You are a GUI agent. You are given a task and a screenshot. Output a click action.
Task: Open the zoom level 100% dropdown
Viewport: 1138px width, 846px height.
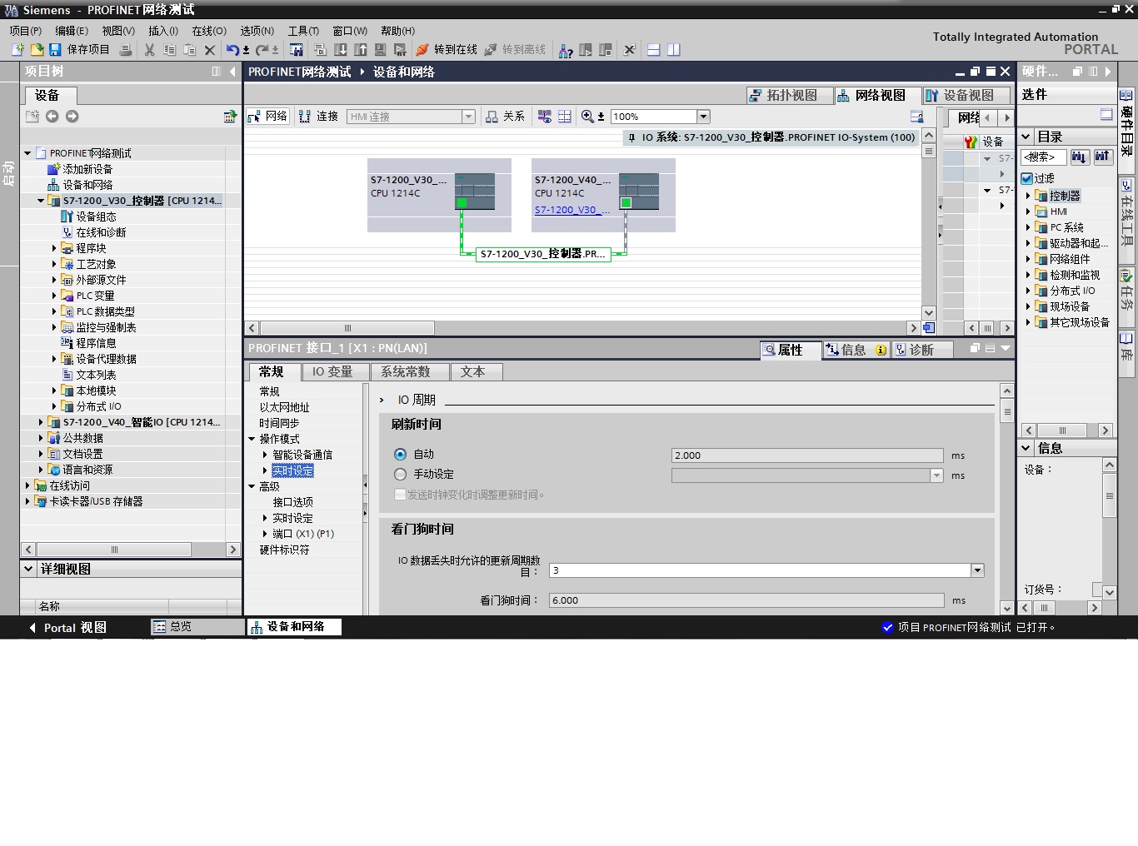(703, 117)
